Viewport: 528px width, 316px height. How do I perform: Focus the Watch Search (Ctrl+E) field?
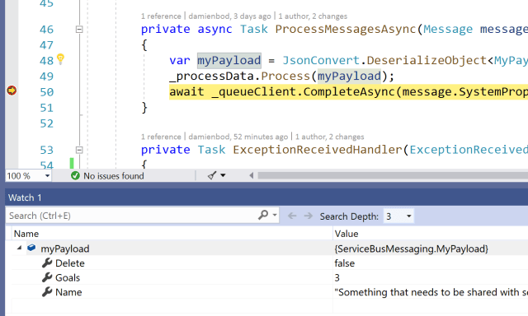[131, 216]
